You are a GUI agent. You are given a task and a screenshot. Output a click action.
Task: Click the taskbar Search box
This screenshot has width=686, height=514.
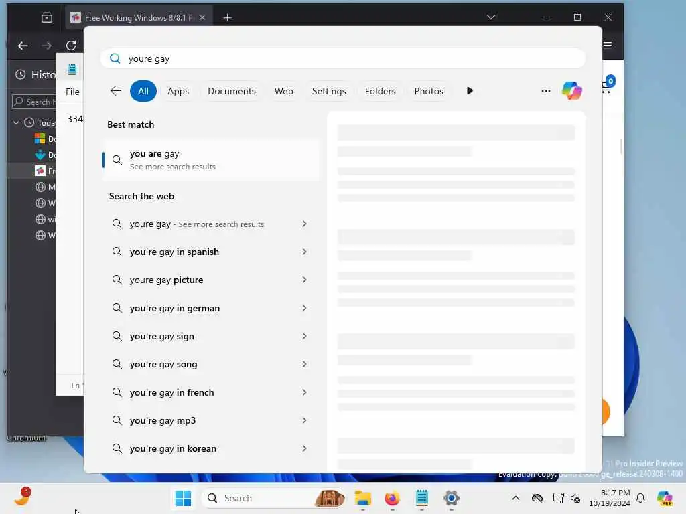pyautogui.click(x=274, y=498)
